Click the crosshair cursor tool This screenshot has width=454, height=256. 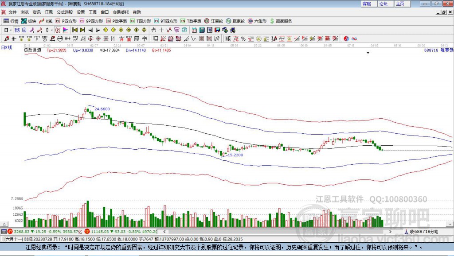coord(161,30)
